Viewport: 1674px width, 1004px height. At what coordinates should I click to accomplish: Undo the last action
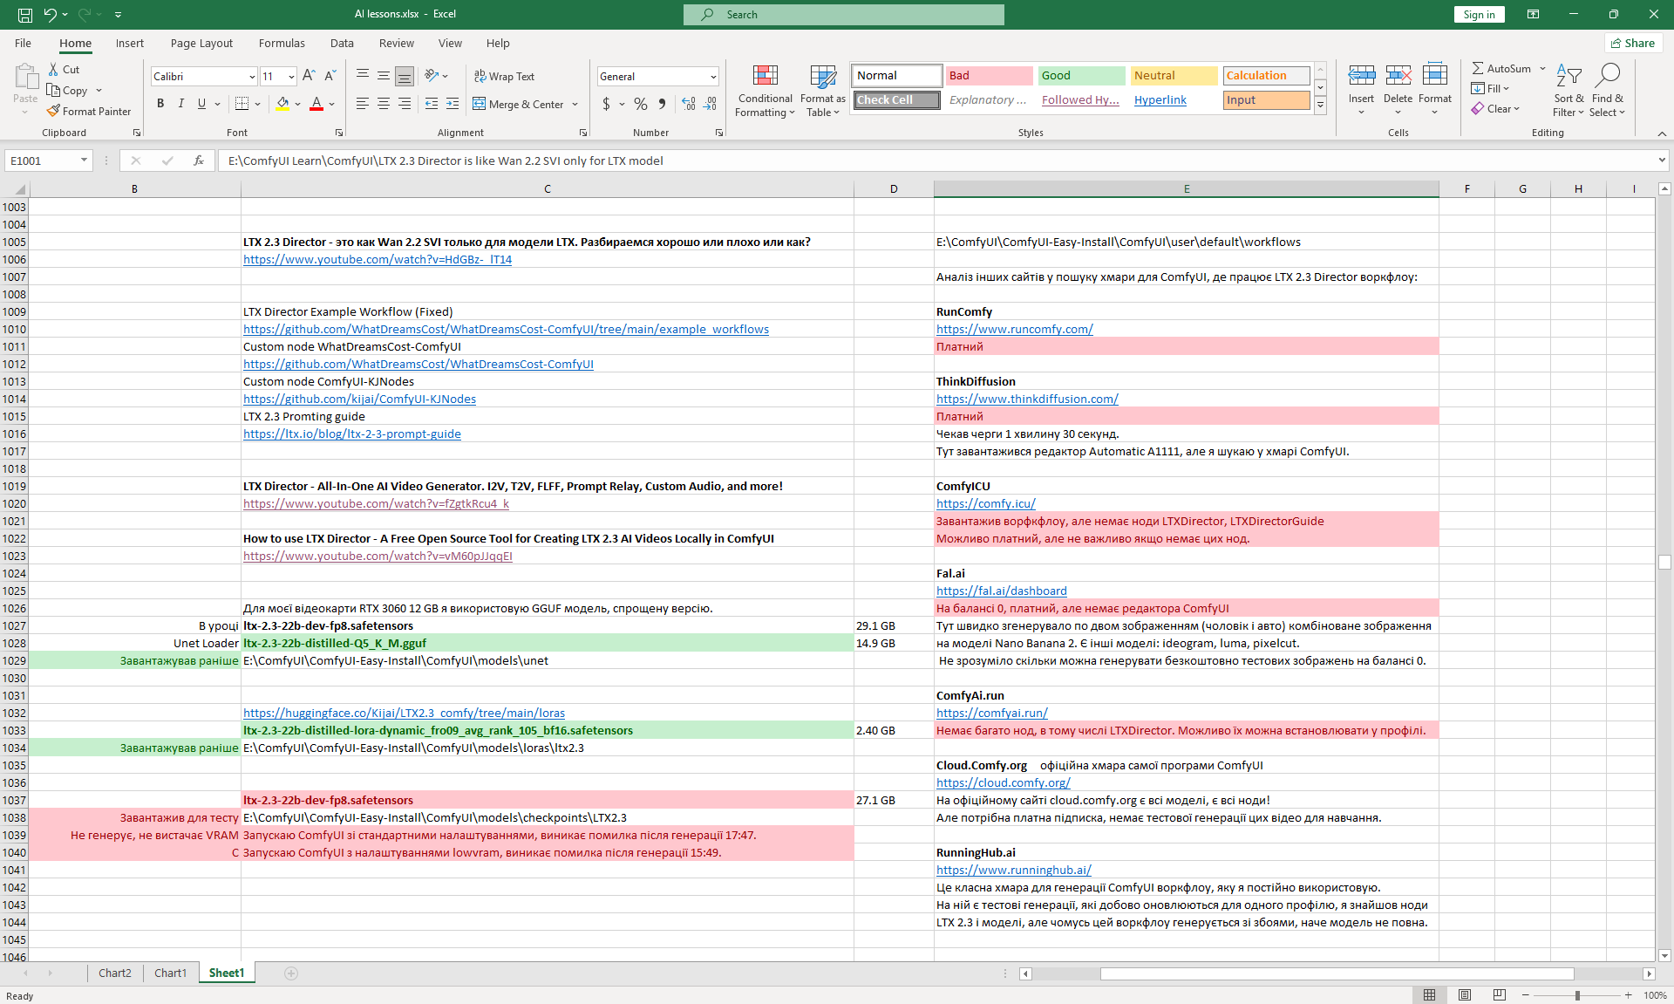point(50,14)
